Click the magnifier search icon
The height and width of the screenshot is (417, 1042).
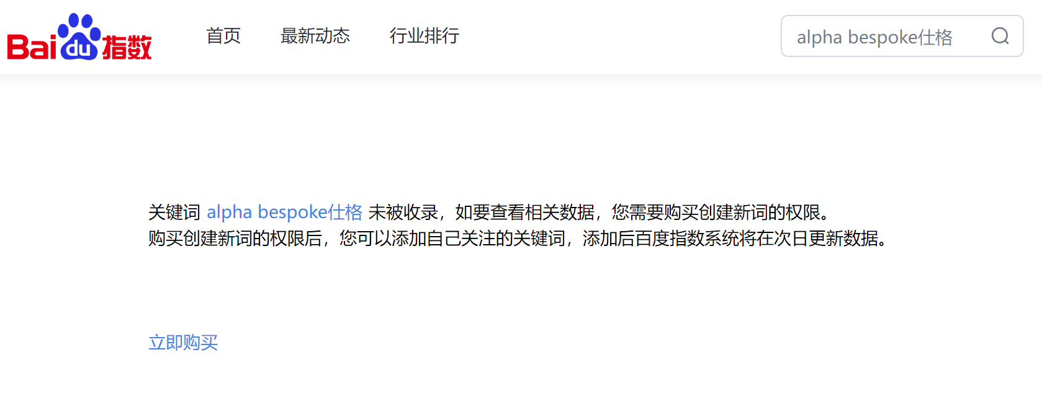pyautogui.click(x=1000, y=36)
